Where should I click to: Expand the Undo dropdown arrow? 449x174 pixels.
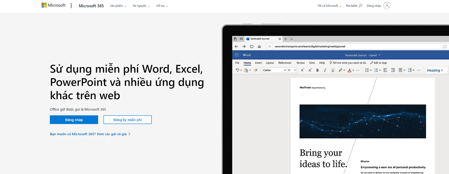[x=241, y=70]
